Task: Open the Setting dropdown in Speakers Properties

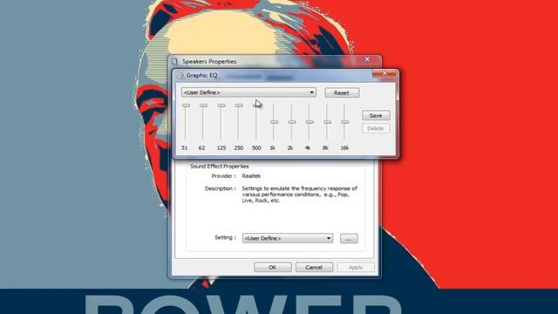Action: tap(288, 238)
